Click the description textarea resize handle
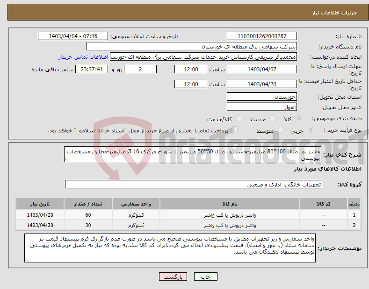Image resolution: width=369 pixels, height=289 pixels. click(x=67, y=159)
